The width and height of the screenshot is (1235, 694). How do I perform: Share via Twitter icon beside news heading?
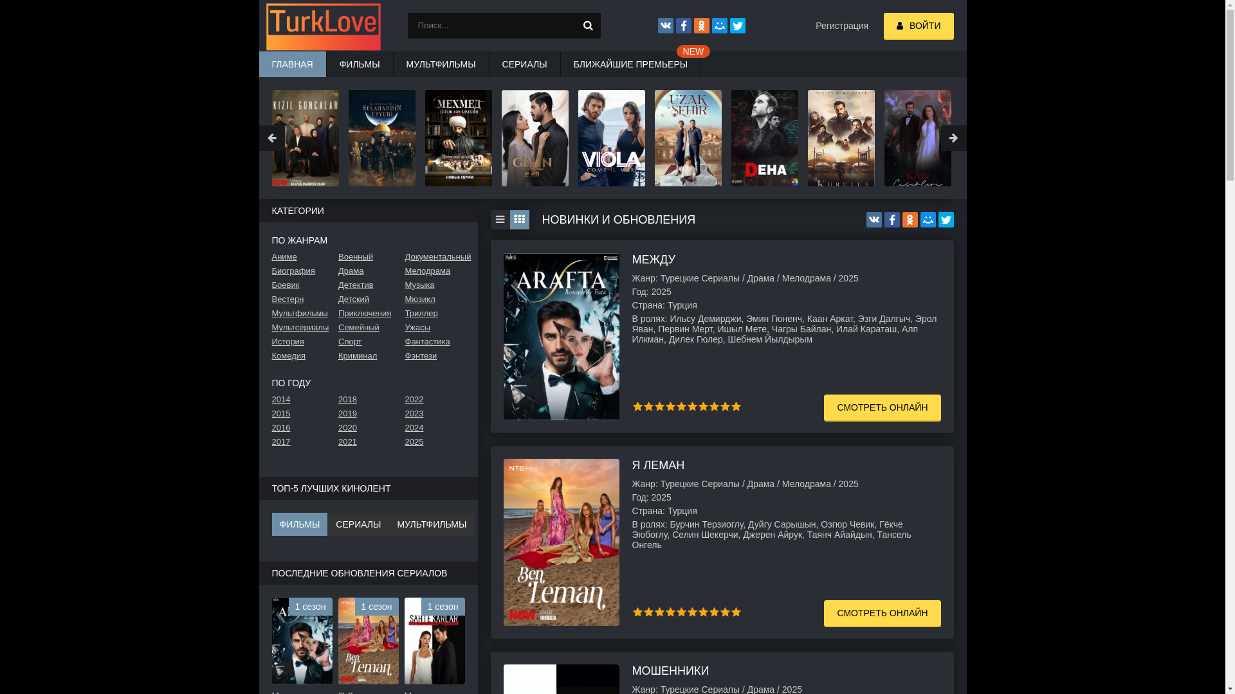[946, 220]
